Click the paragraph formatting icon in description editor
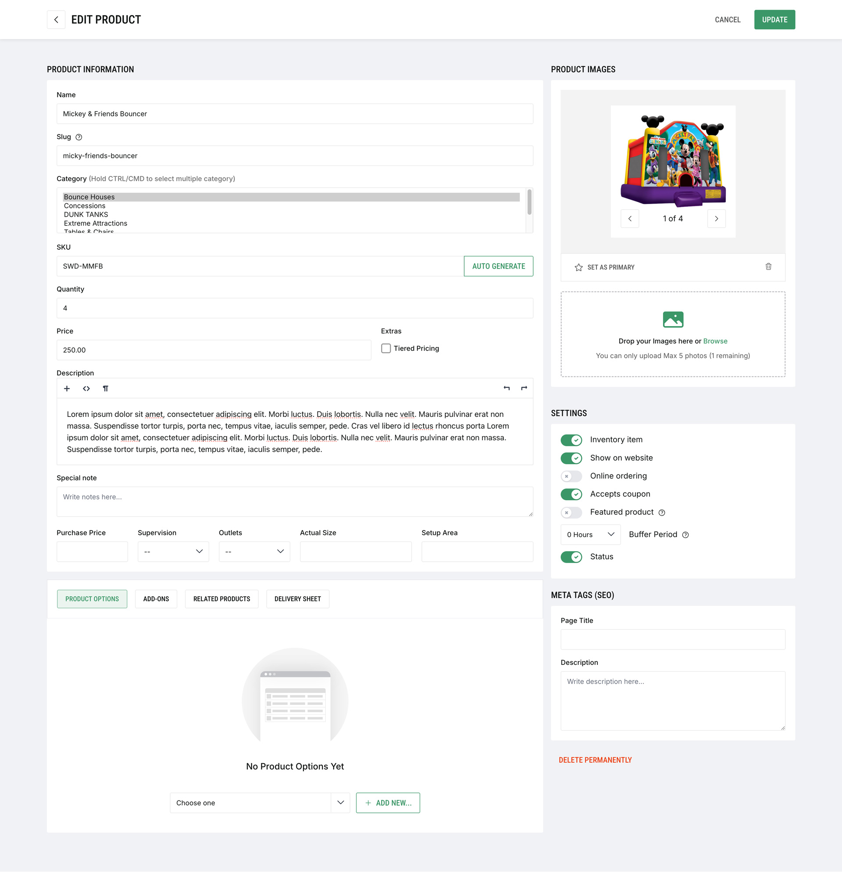842x872 pixels. click(105, 388)
